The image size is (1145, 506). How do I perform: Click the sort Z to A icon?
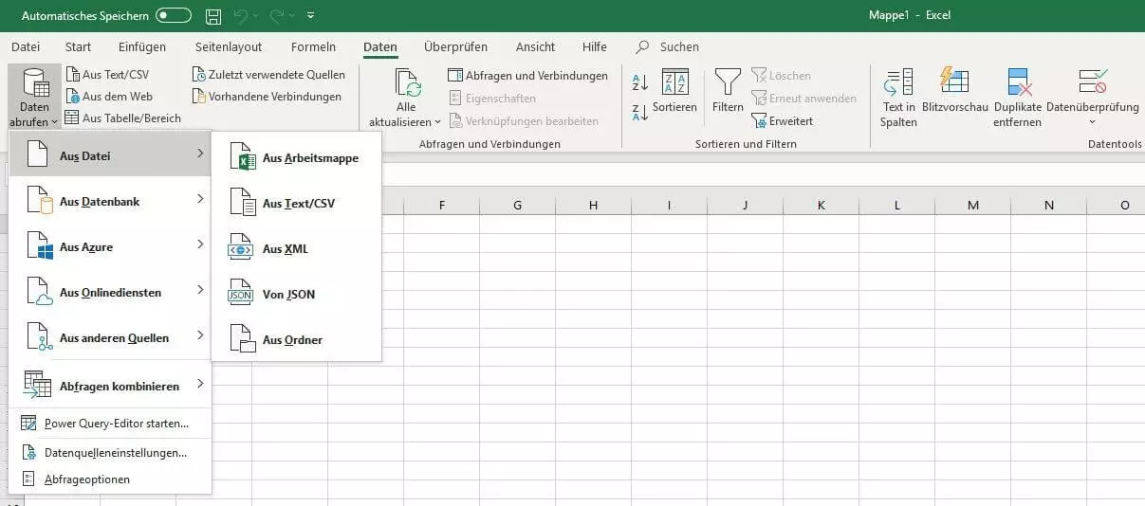click(x=640, y=113)
